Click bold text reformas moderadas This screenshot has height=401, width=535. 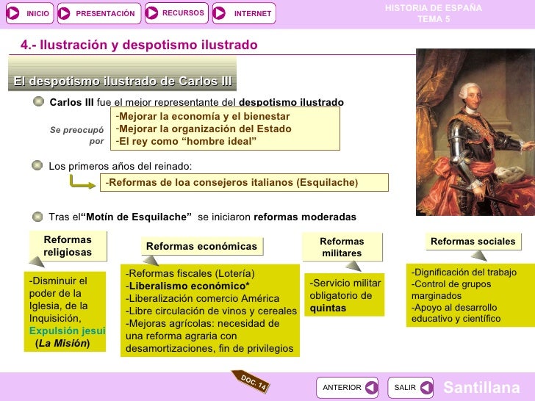tap(305, 217)
